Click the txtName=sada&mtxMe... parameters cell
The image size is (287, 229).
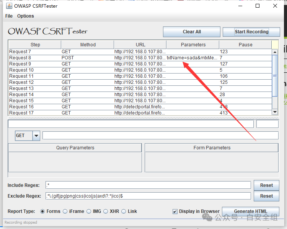click(193, 58)
